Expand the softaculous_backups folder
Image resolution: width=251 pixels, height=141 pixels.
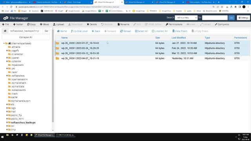7,123
